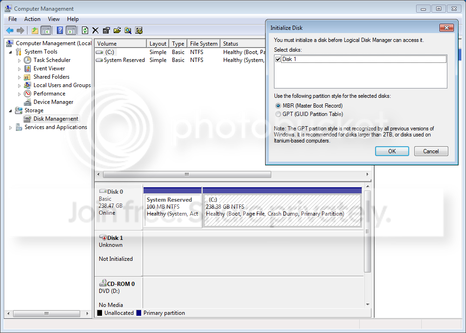
Task: Open Device Manager in the tree
Action: [x=53, y=102]
